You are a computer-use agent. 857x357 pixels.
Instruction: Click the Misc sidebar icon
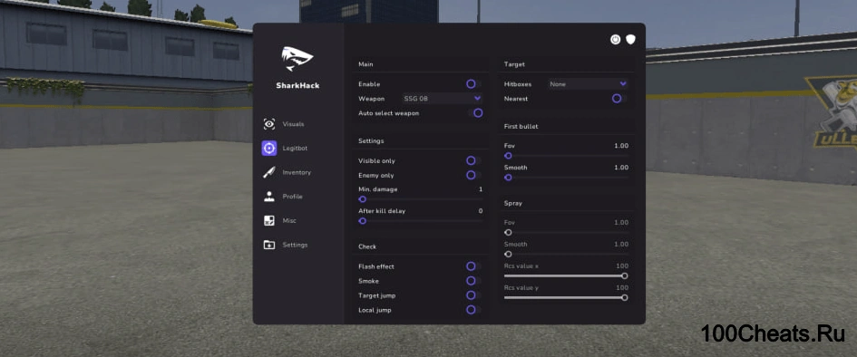coord(269,220)
